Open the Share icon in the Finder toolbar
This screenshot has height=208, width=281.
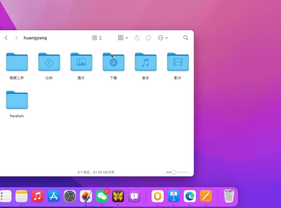click(x=137, y=38)
